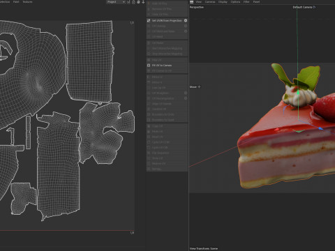Click the Add UV Pins icon
The width and height of the screenshot is (335, 251).
(149, 3)
